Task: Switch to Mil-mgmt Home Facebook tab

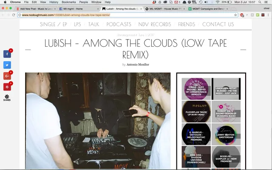Action: tap(79, 8)
